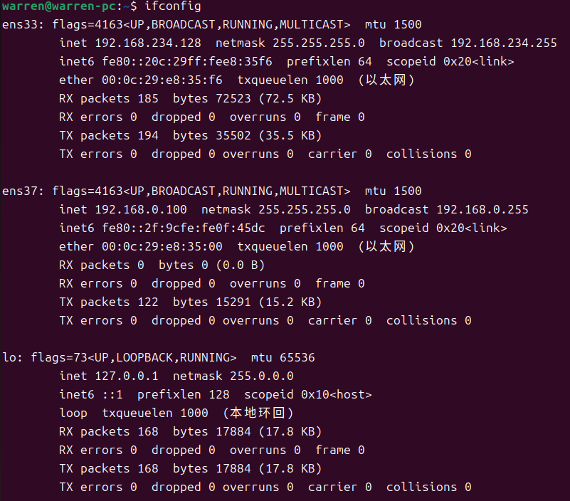Screen dimensions: 570x501
Task: Click ens33 inet6 address fe80::20c:29ff:fee8:35f6
Action: click(x=187, y=61)
